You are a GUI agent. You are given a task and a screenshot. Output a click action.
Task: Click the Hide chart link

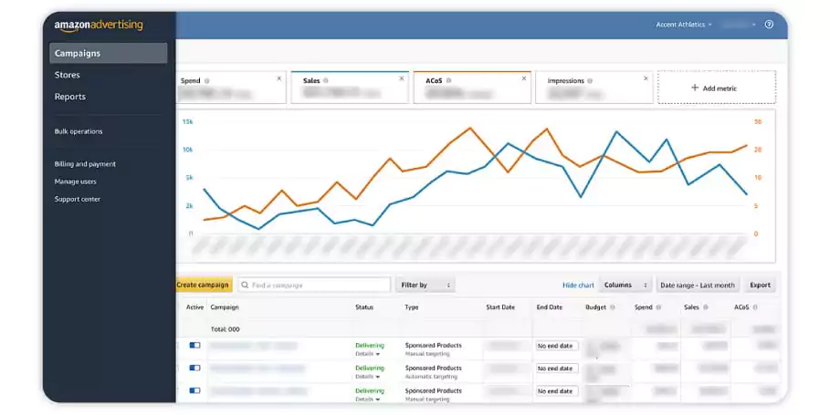(577, 285)
